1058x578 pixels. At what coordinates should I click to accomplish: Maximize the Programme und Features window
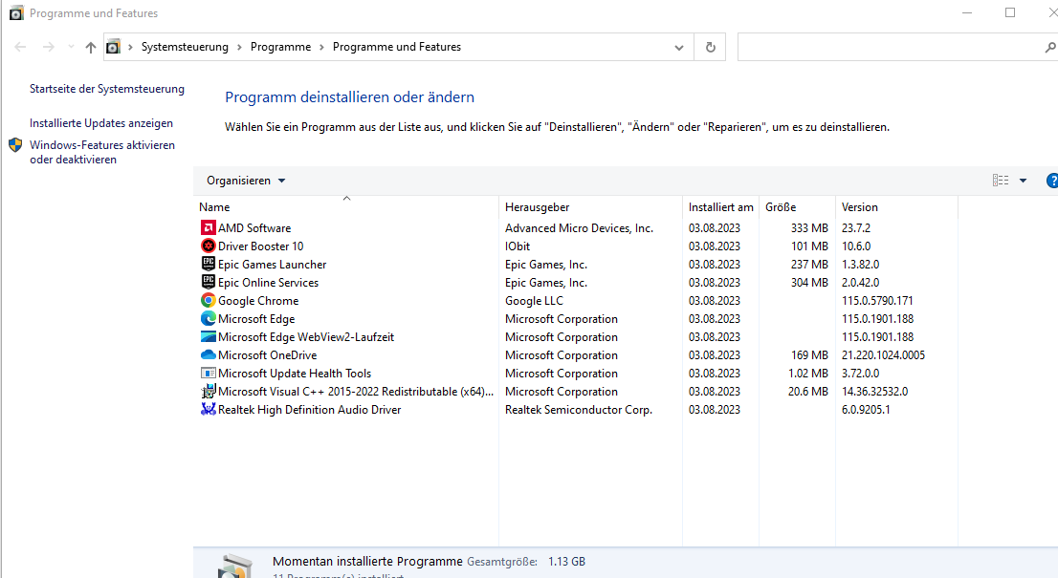point(1010,12)
